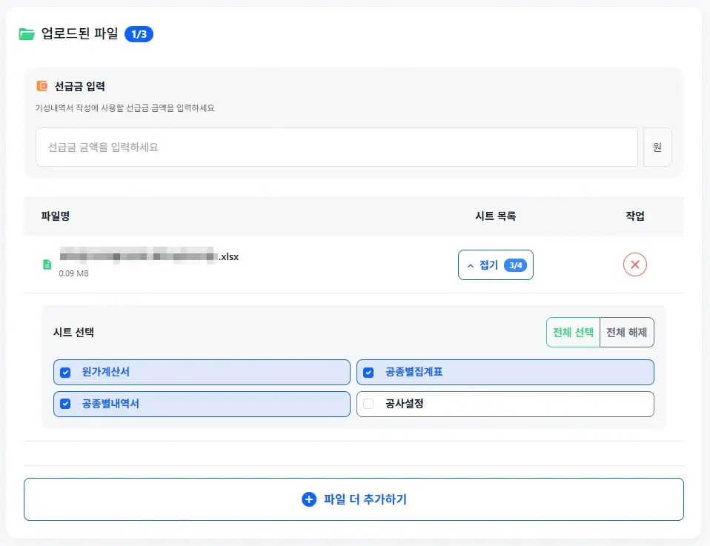The width and height of the screenshot is (710, 546).
Task: Collapse the sheet list with 접기
Action: click(x=489, y=265)
